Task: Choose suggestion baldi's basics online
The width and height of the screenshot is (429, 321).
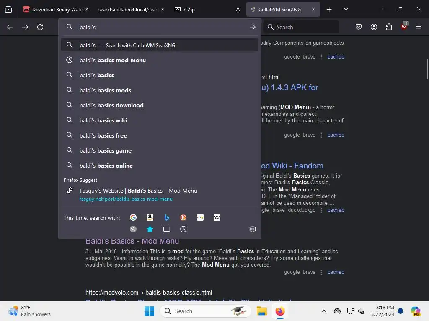Action: 160,166
